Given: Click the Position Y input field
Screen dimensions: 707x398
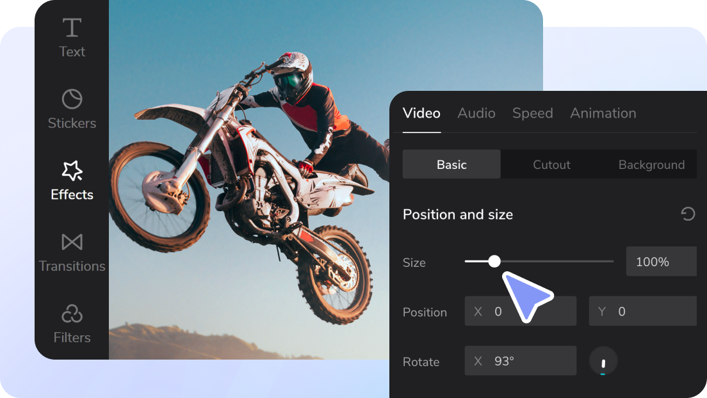Looking at the screenshot, I should click(642, 311).
